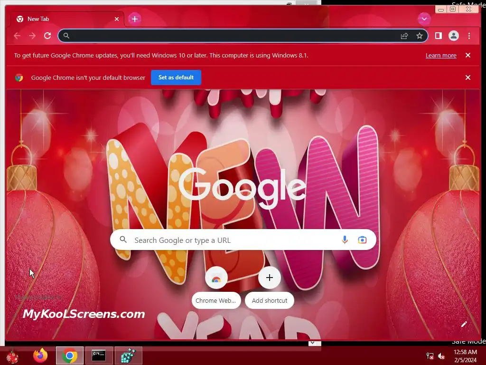Click the Chrome logo in the default browser bar
The width and height of the screenshot is (486, 365).
pos(19,77)
